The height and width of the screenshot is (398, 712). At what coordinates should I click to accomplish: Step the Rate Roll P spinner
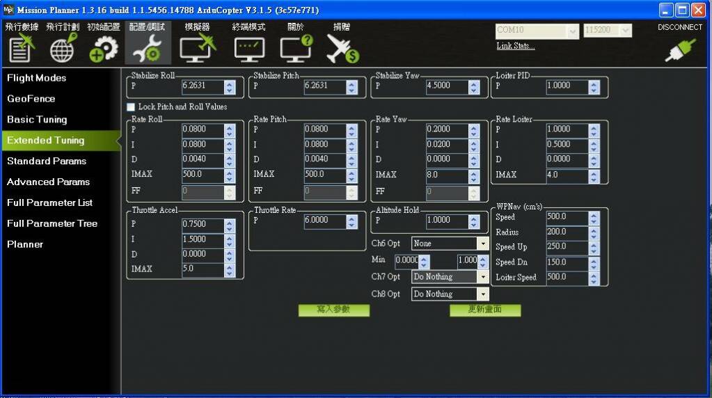click(230, 131)
